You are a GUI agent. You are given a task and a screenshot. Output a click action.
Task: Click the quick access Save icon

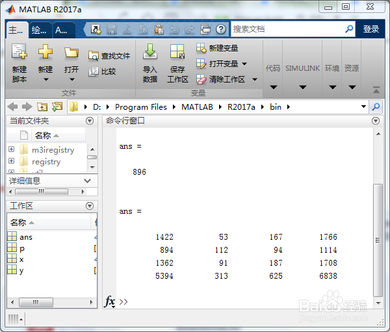coord(112,29)
